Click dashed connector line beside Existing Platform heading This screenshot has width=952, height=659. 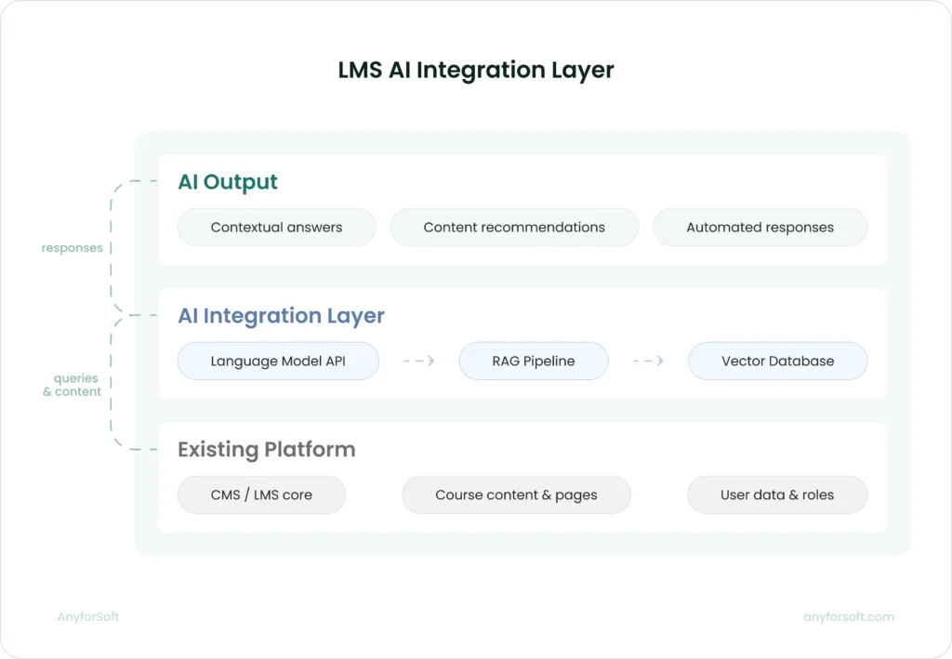point(141,450)
